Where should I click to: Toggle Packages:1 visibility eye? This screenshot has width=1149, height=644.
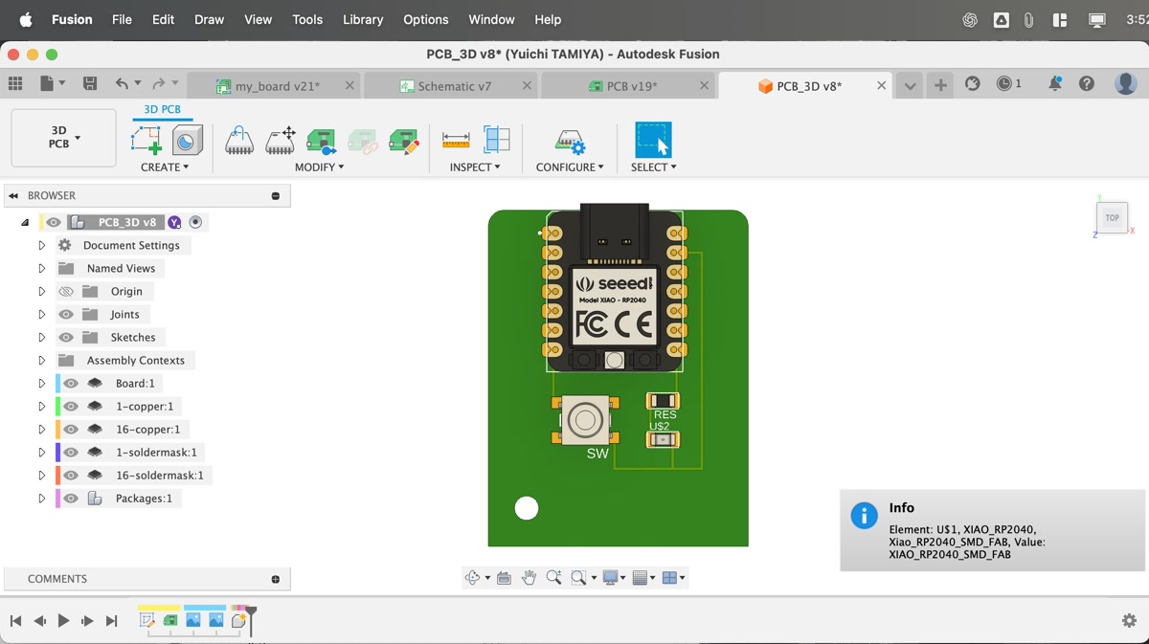[x=72, y=498]
